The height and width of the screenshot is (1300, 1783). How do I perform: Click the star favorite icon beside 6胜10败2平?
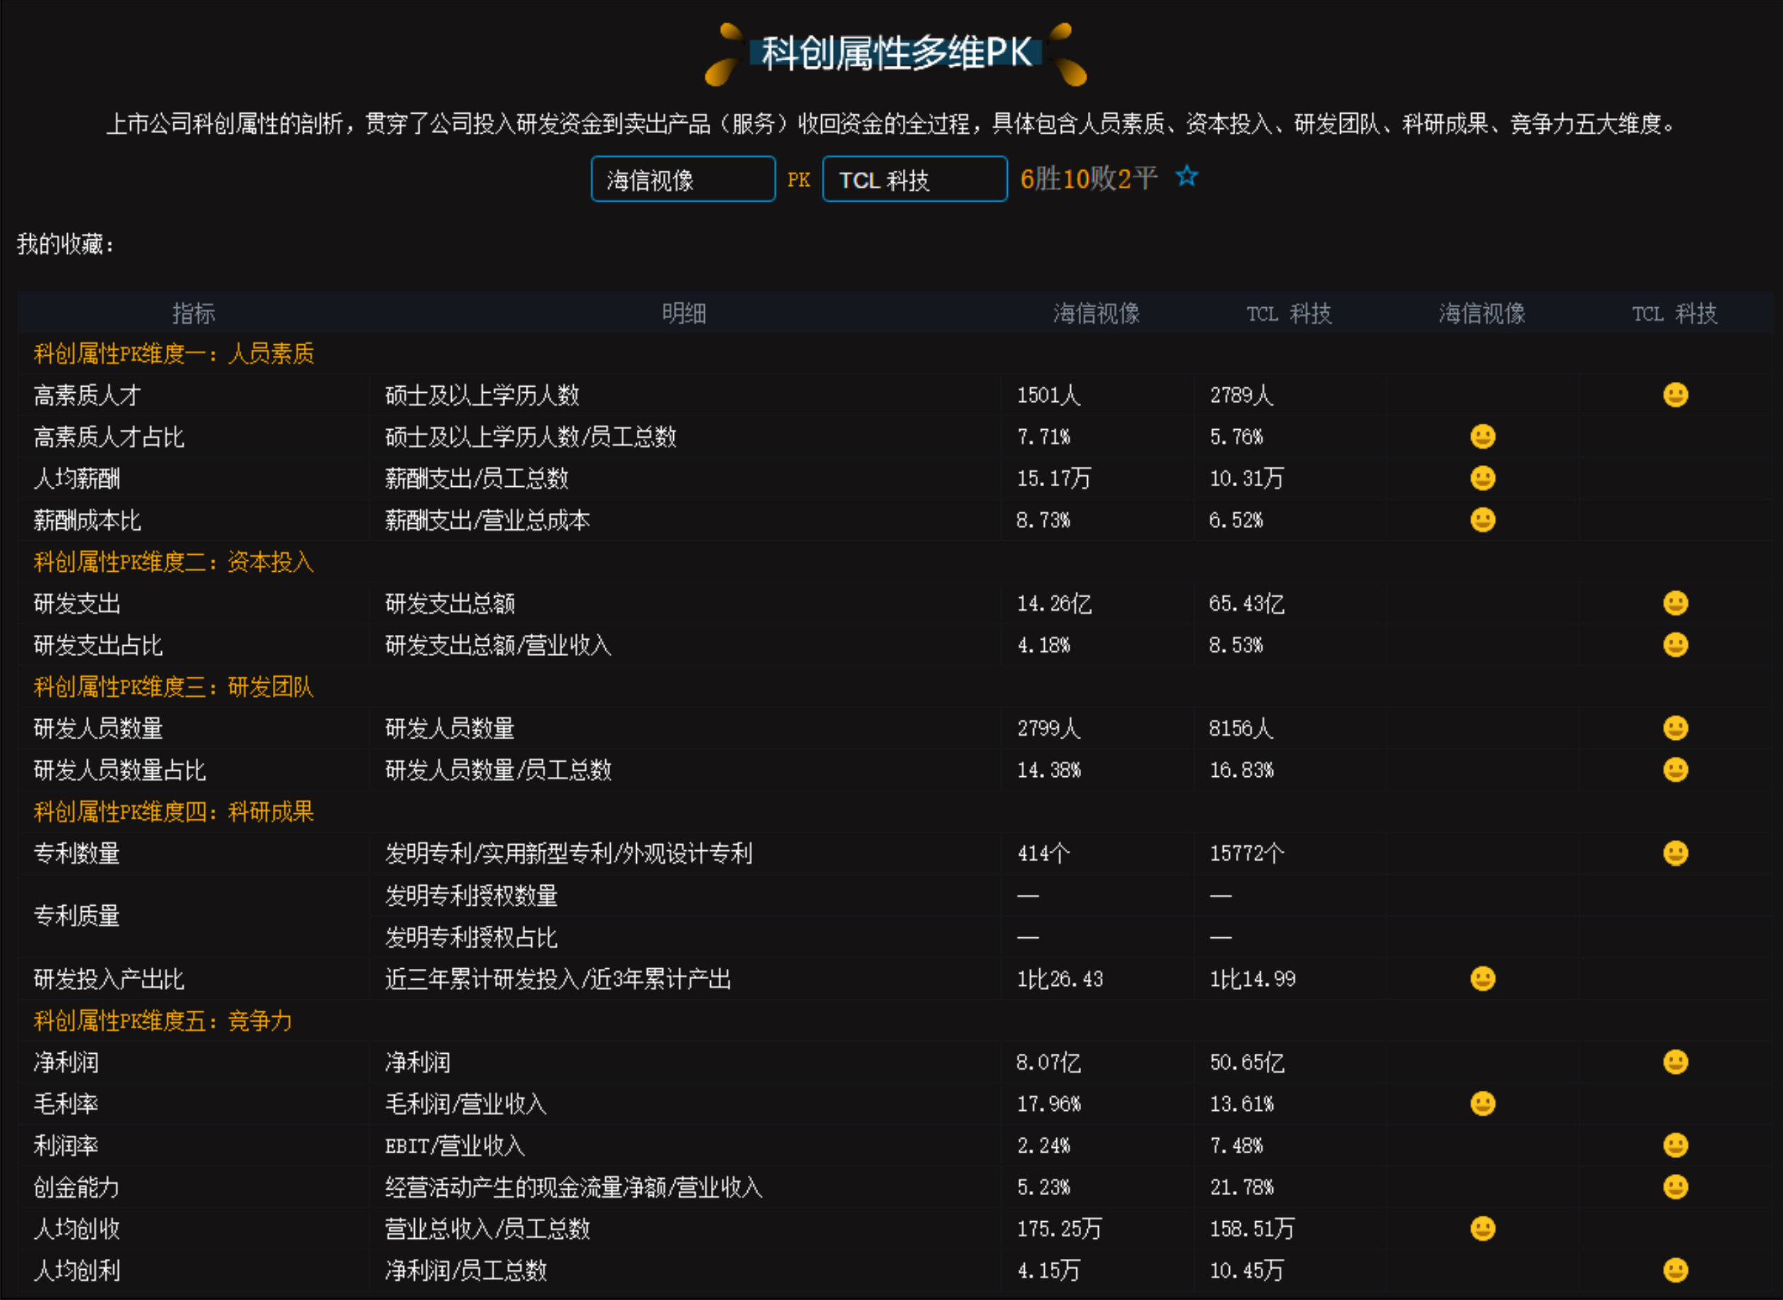(x=1187, y=177)
